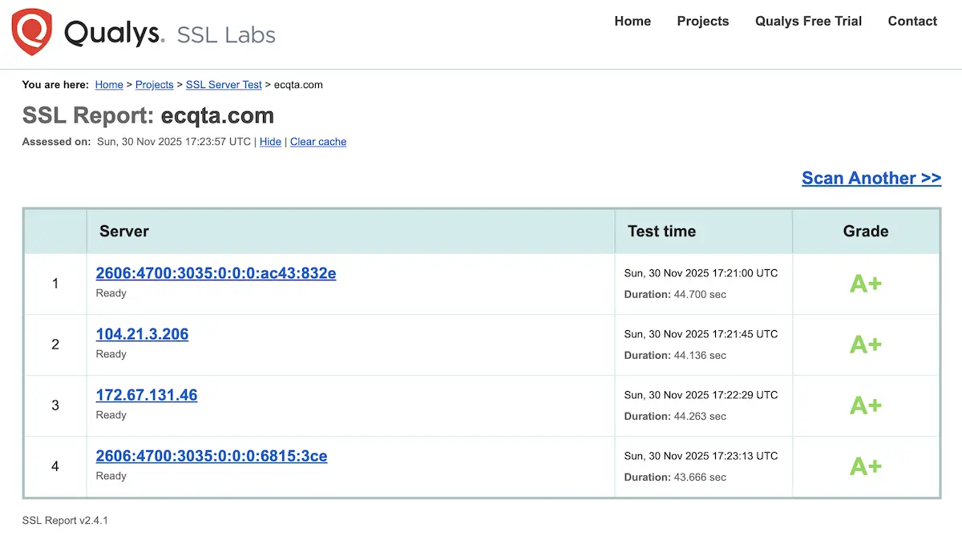Viewport: 962px width, 536px height.
Task: Navigate to Home in the top menu
Action: [x=633, y=22]
